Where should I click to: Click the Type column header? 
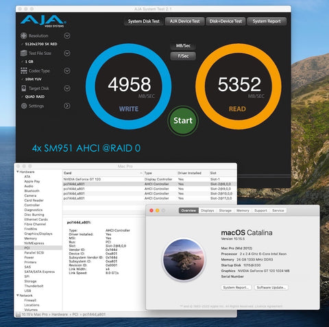pyautogui.click(x=160, y=173)
